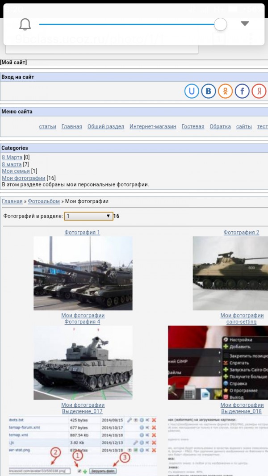The height and width of the screenshot is (476, 268).
Task: Open the page number dropdown showing 1
Action: pos(88,216)
